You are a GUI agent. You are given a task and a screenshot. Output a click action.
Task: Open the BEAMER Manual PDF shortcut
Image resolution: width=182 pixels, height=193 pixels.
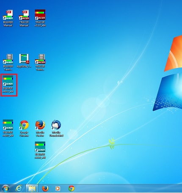tap(8, 18)
